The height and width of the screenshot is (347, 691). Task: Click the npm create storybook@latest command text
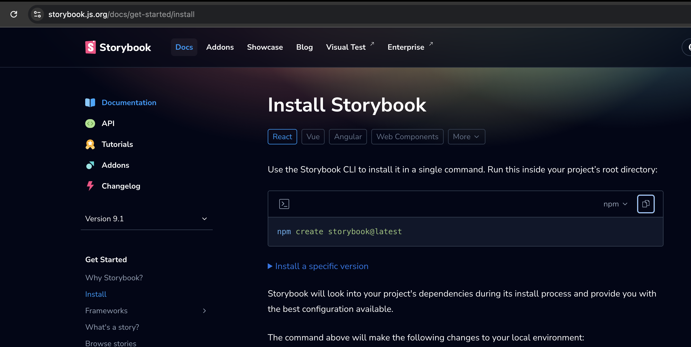[x=339, y=232]
